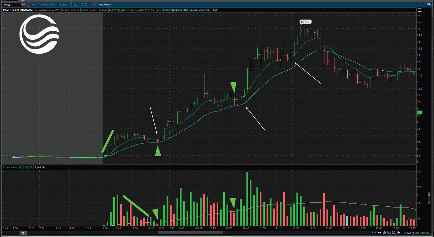Select the crosshair pan tool icon
Viewport: 434px width, 237px height.
(384, 233)
